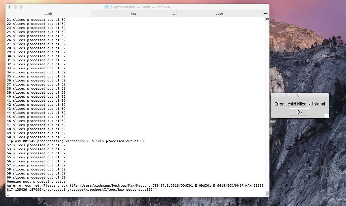Click '60 slices processed out of 62' line

click(x=36, y=177)
